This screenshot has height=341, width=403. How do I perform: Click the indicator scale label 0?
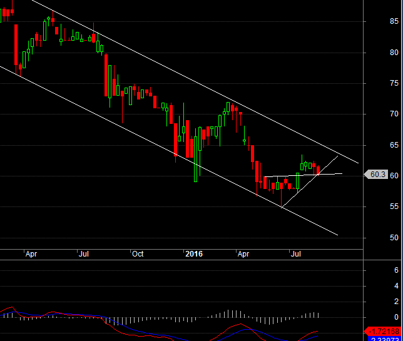pos(396,317)
